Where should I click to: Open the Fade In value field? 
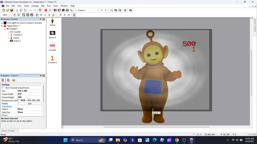coord(30,109)
